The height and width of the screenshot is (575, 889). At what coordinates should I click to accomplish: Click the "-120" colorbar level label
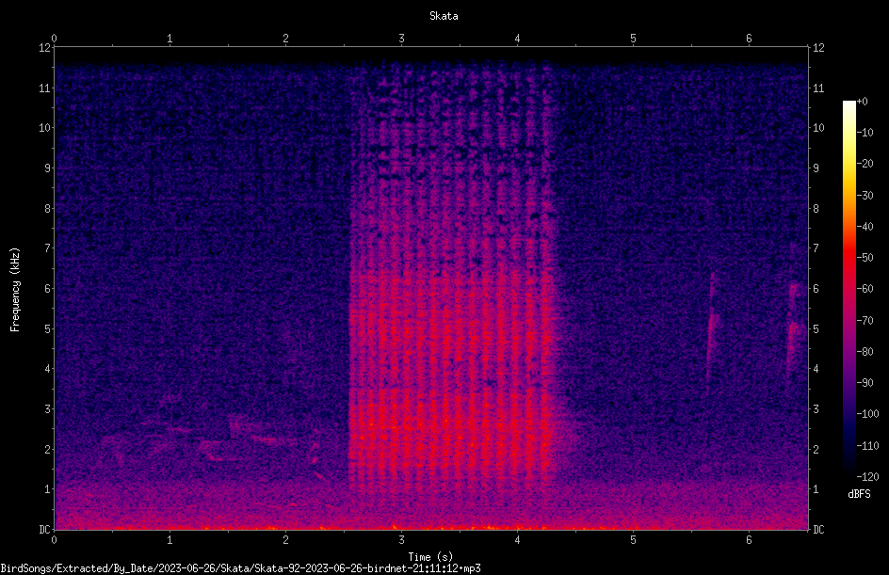click(x=867, y=477)
